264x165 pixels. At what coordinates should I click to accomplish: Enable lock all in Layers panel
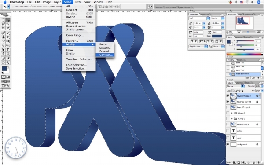point(242,91)
